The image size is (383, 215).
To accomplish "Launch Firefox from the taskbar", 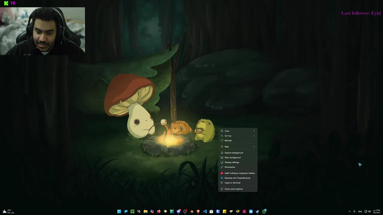I will click(x=159, y=211).
